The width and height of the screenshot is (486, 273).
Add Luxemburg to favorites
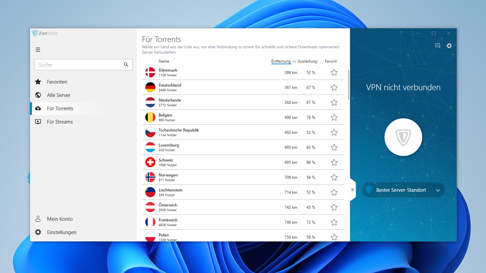point(334,147)
